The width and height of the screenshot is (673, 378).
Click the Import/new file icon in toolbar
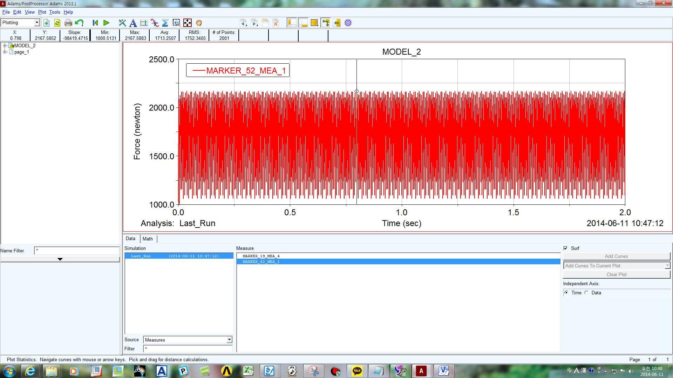pos(46,23)
